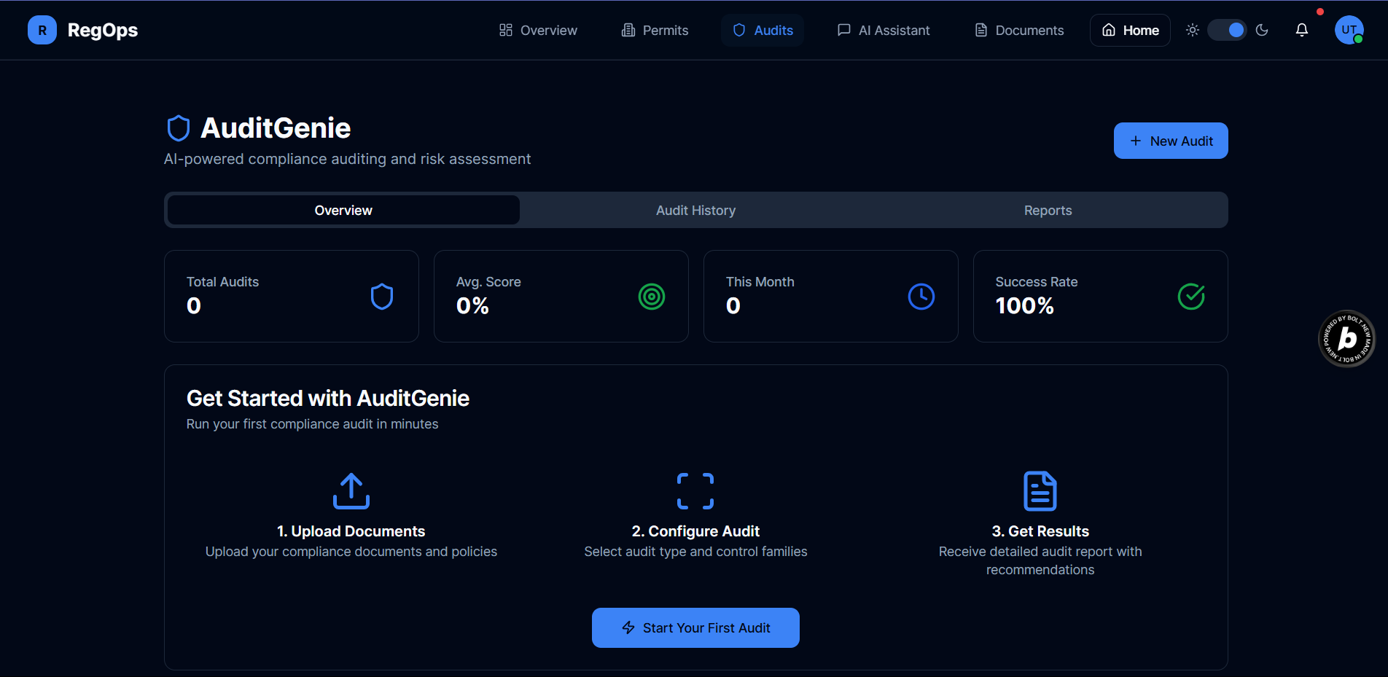Switch to the Audit History tab
The height and width of the screenshot is (677, 1388).
tap(695, 210)
